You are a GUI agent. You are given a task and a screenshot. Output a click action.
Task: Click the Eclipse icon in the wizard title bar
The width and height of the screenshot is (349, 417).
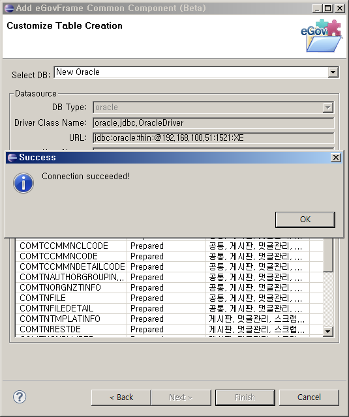[x=9, y=8]
